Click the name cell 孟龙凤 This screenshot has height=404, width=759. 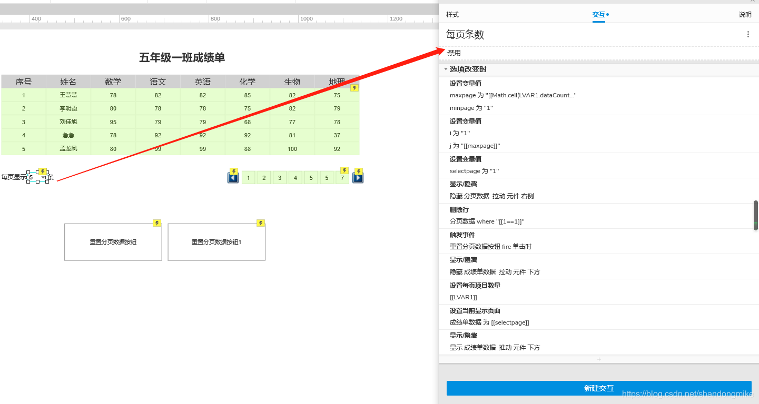coord(68,149)
